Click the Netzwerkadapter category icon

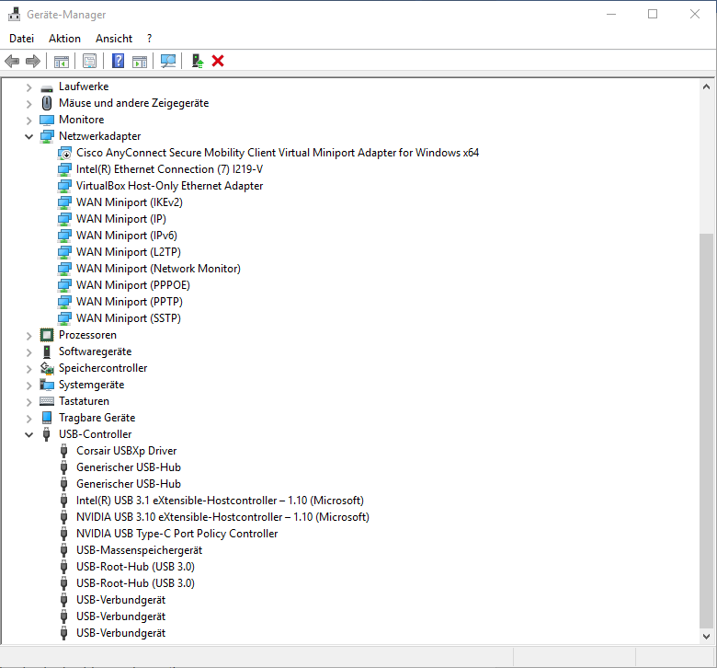(47, 136)
